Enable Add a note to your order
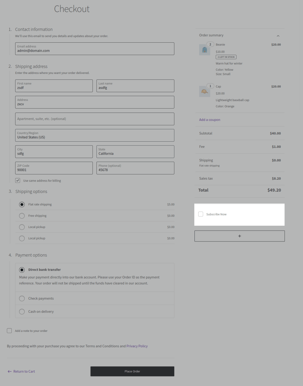This screenshot has height=386, width=303. click(x=10, y=331)
